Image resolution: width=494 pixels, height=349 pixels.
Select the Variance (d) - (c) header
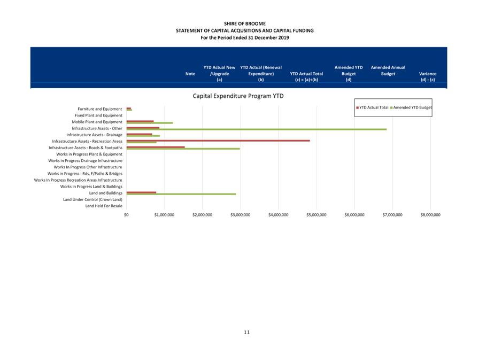coord(427,76)
